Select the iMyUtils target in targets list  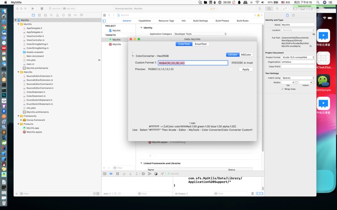click(117, 44)
